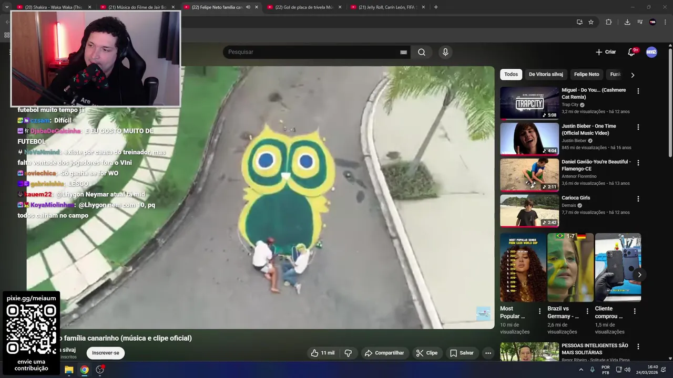Screen dimensions: 673x378
Task: Open the Trap City Miguel thumbnail
Action: pos(529,103)
